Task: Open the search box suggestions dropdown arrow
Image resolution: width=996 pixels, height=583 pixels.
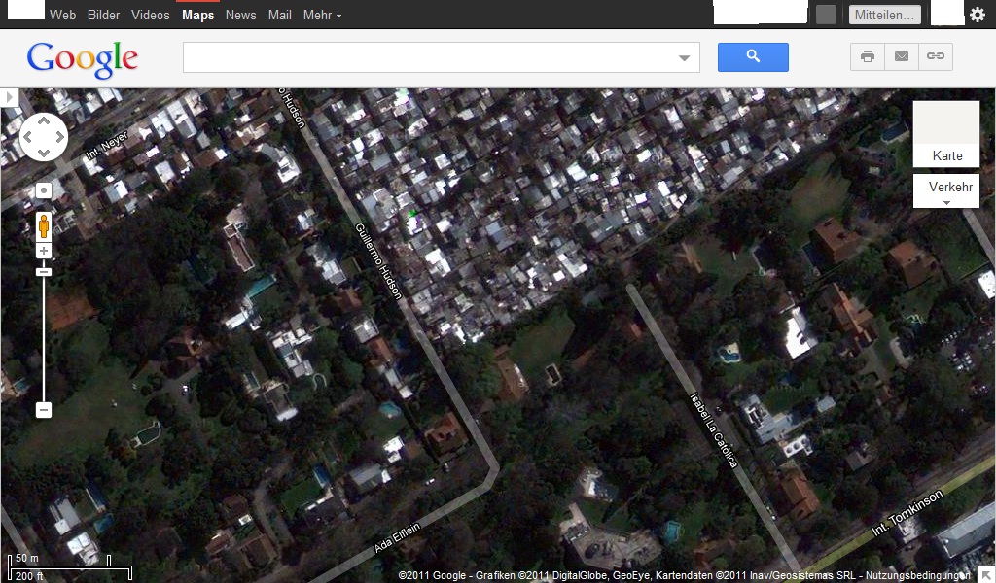Action: click(x=686, y=58)
